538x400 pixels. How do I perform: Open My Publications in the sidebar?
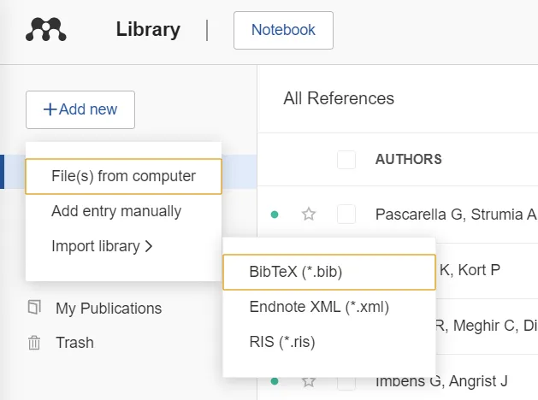pyautogui.click(x=108, y=308)
